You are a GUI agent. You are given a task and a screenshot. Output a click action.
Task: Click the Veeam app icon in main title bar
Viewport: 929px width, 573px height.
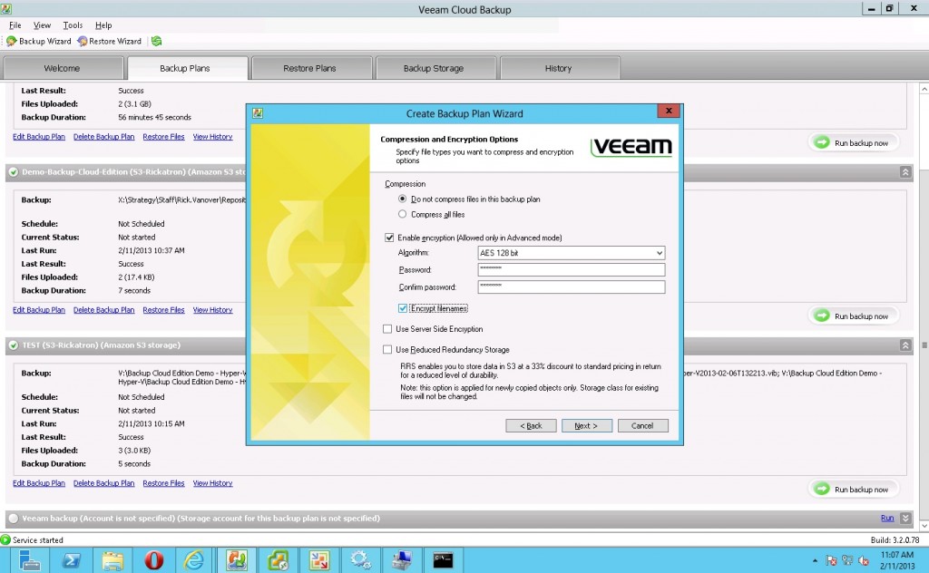coord(6,9)
